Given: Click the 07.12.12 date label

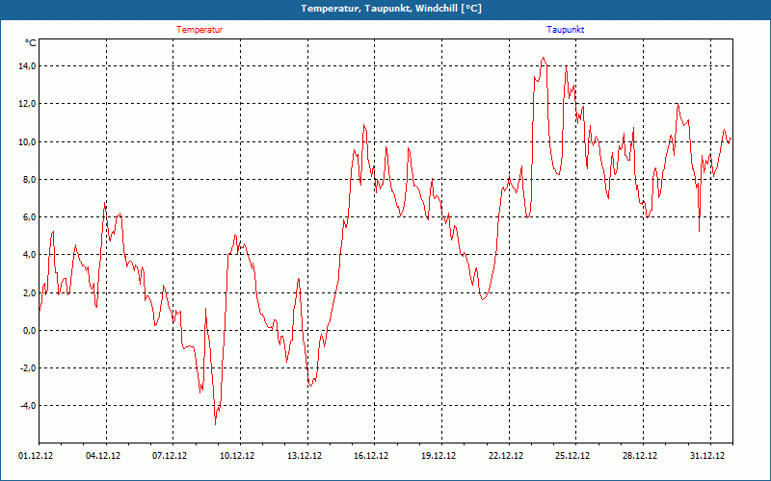Looking at the screenshot, I should (170, 456).
